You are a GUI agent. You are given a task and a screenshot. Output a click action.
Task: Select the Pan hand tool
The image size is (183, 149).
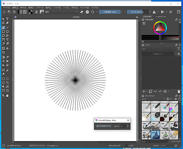7,95
